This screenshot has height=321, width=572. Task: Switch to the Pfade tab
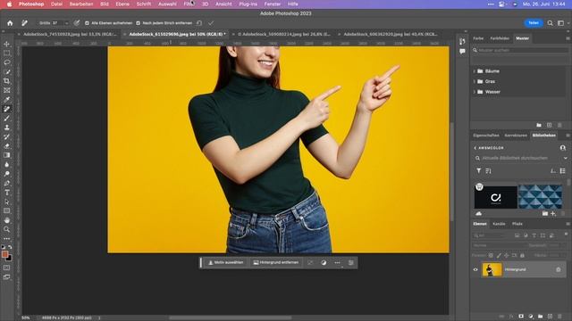pos(517,224)
